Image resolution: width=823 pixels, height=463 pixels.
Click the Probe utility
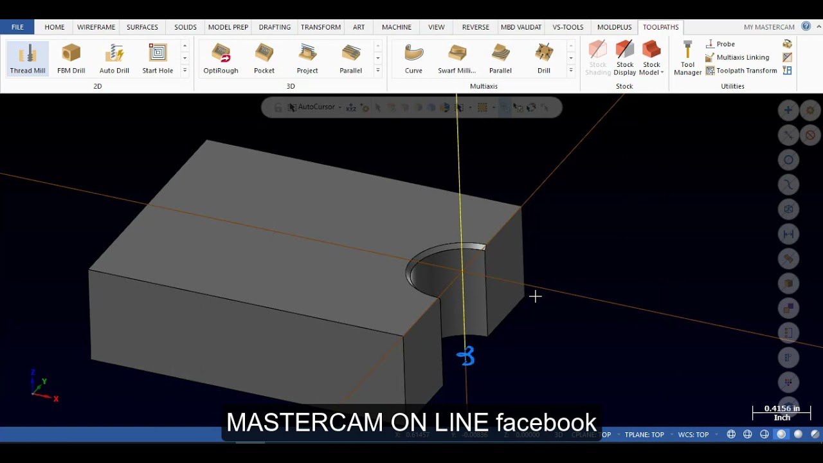[x=720, y=44]
